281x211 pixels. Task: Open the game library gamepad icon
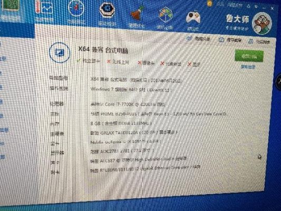click(x=193, y=21)
